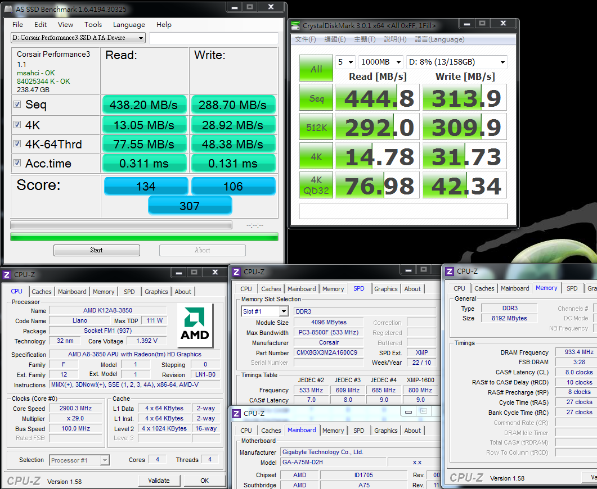Run all tests with green All button
Image resolution: width=597 pixels, height=489 pixels.
(x=316, y=69)
